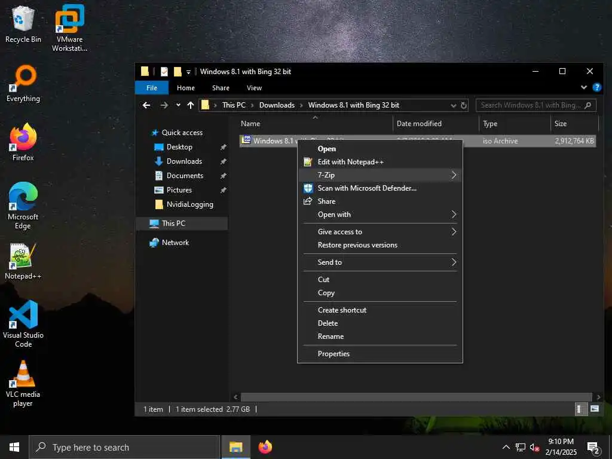
Task: Open the Action Center notifications icon
Action: coord(593,447)
